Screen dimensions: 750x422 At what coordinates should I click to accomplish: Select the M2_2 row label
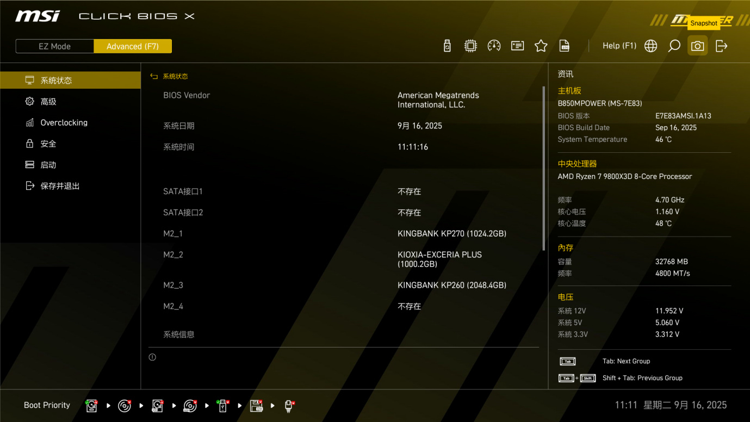point(173,255)
